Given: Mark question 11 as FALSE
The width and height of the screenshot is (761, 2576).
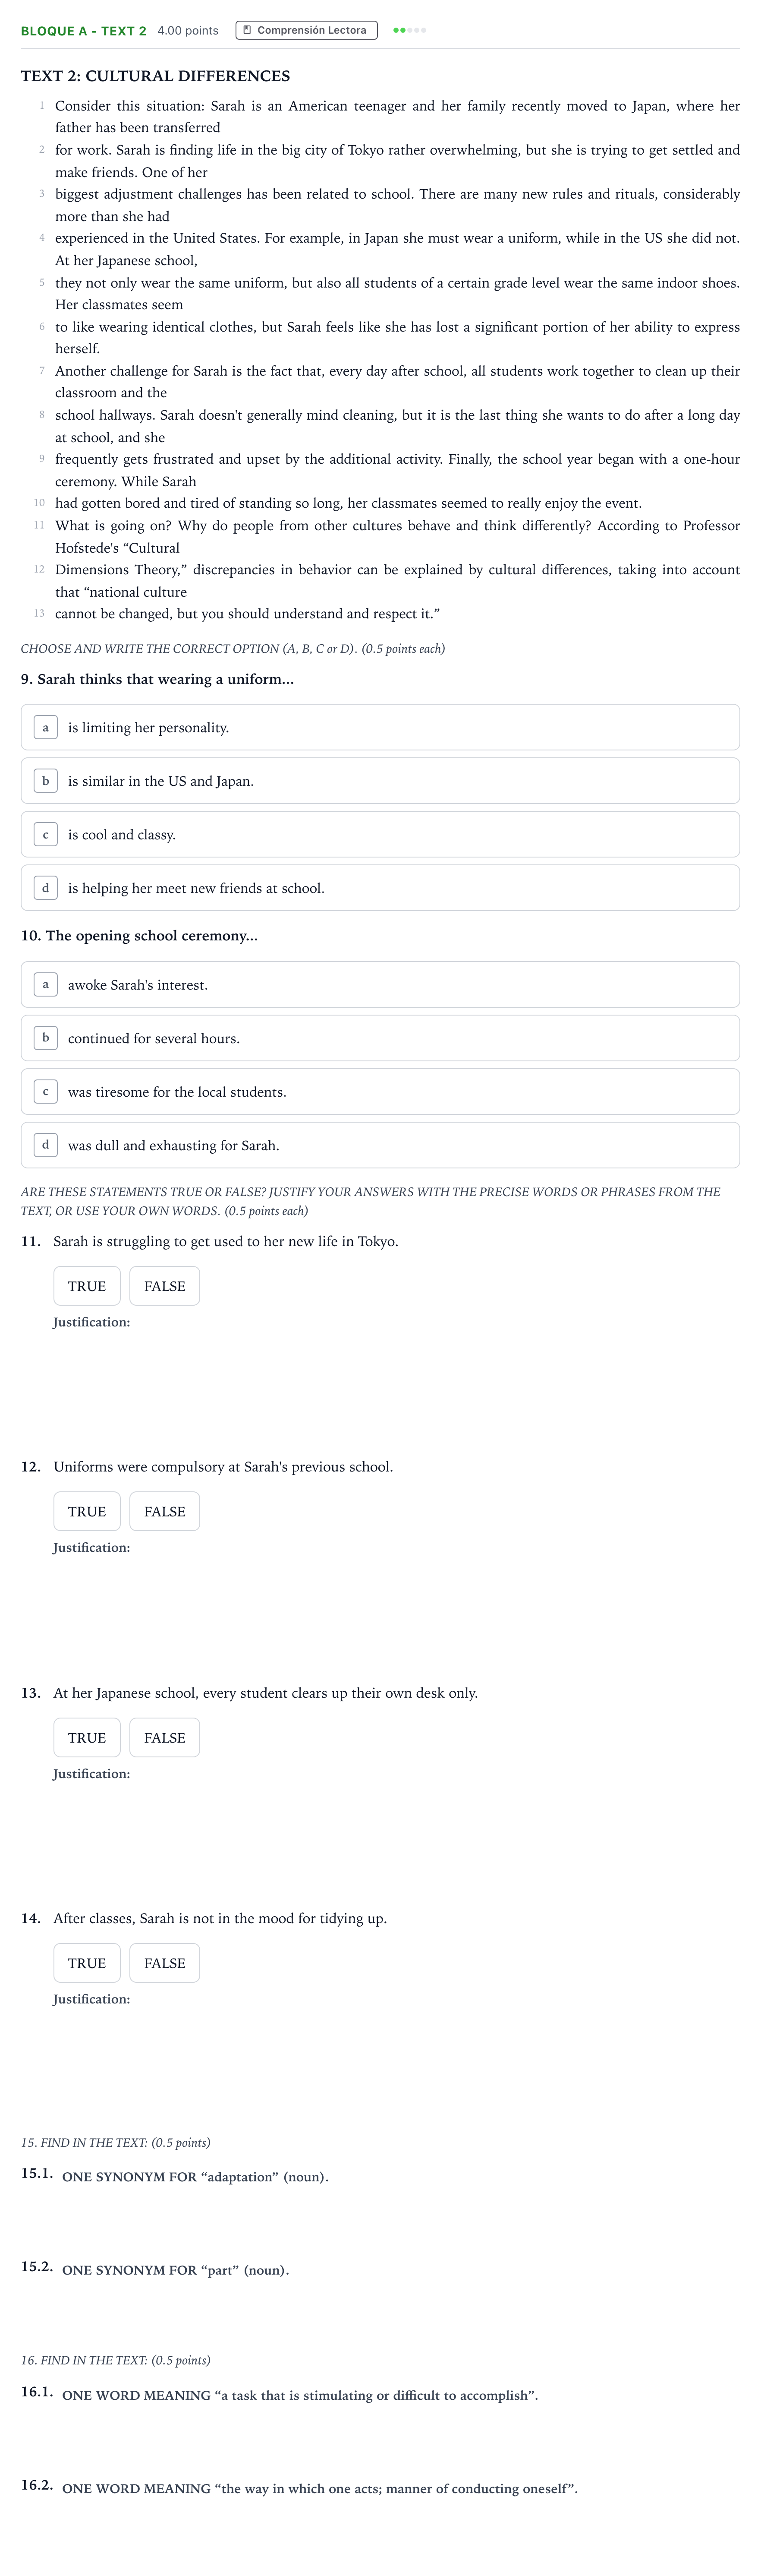Looking at the screenshot, I should (165, 1286).
